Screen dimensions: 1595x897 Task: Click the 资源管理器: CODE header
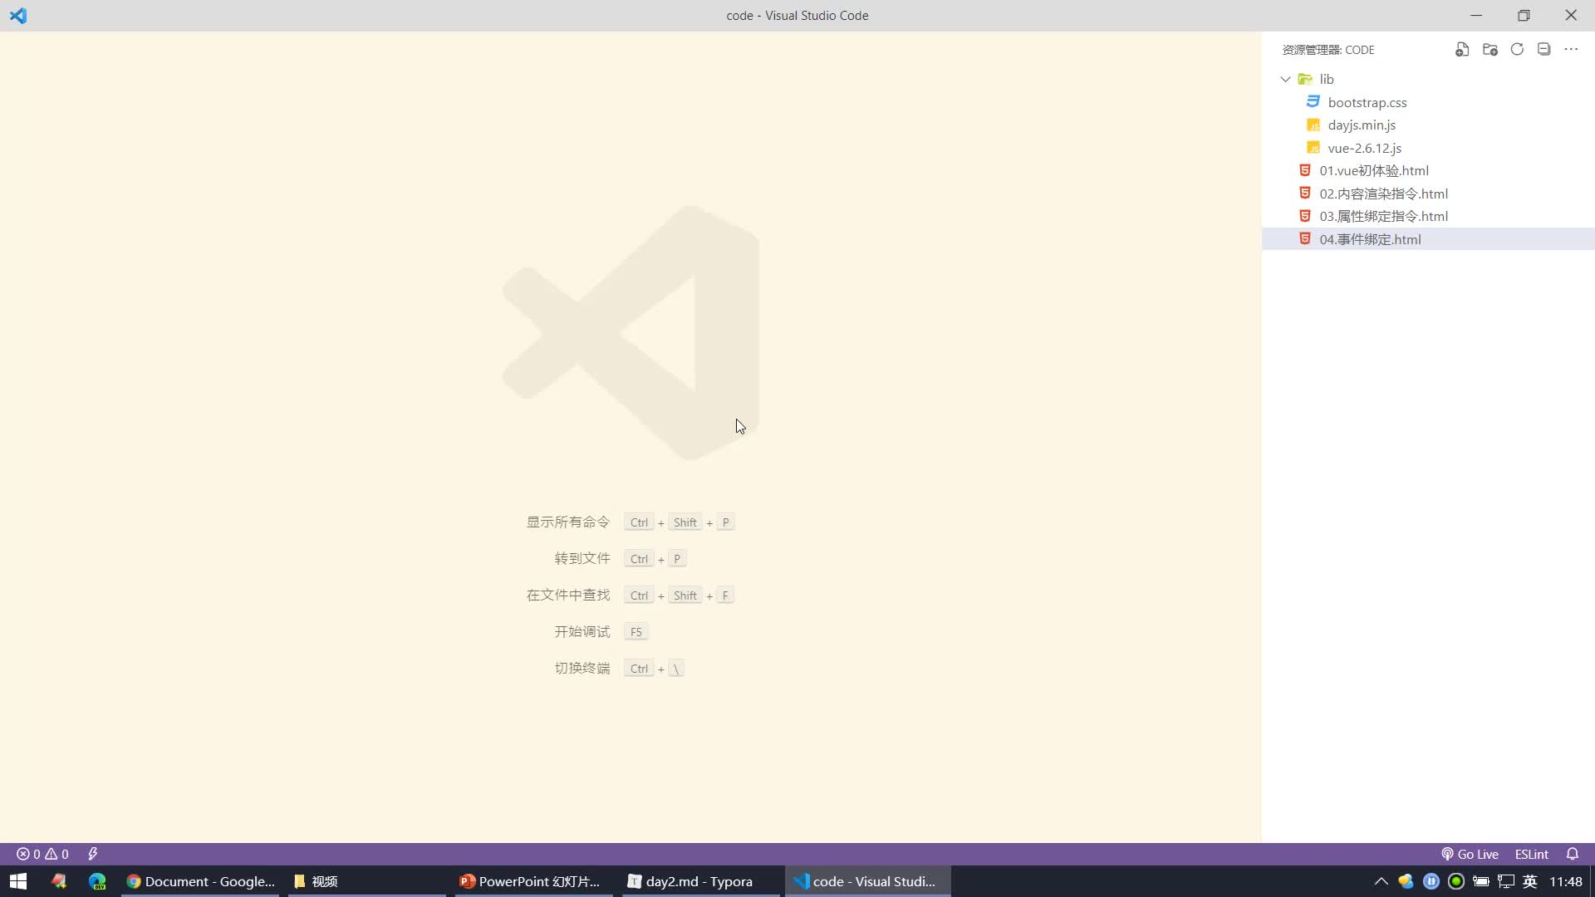1328,50
